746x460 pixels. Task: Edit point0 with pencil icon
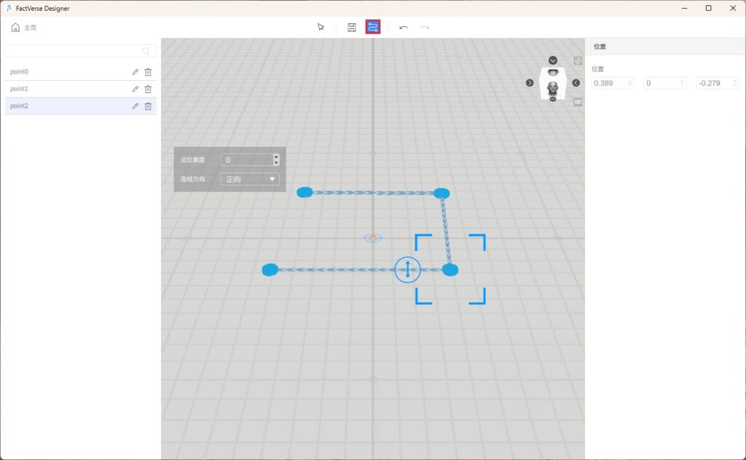(x=135, y=71)
